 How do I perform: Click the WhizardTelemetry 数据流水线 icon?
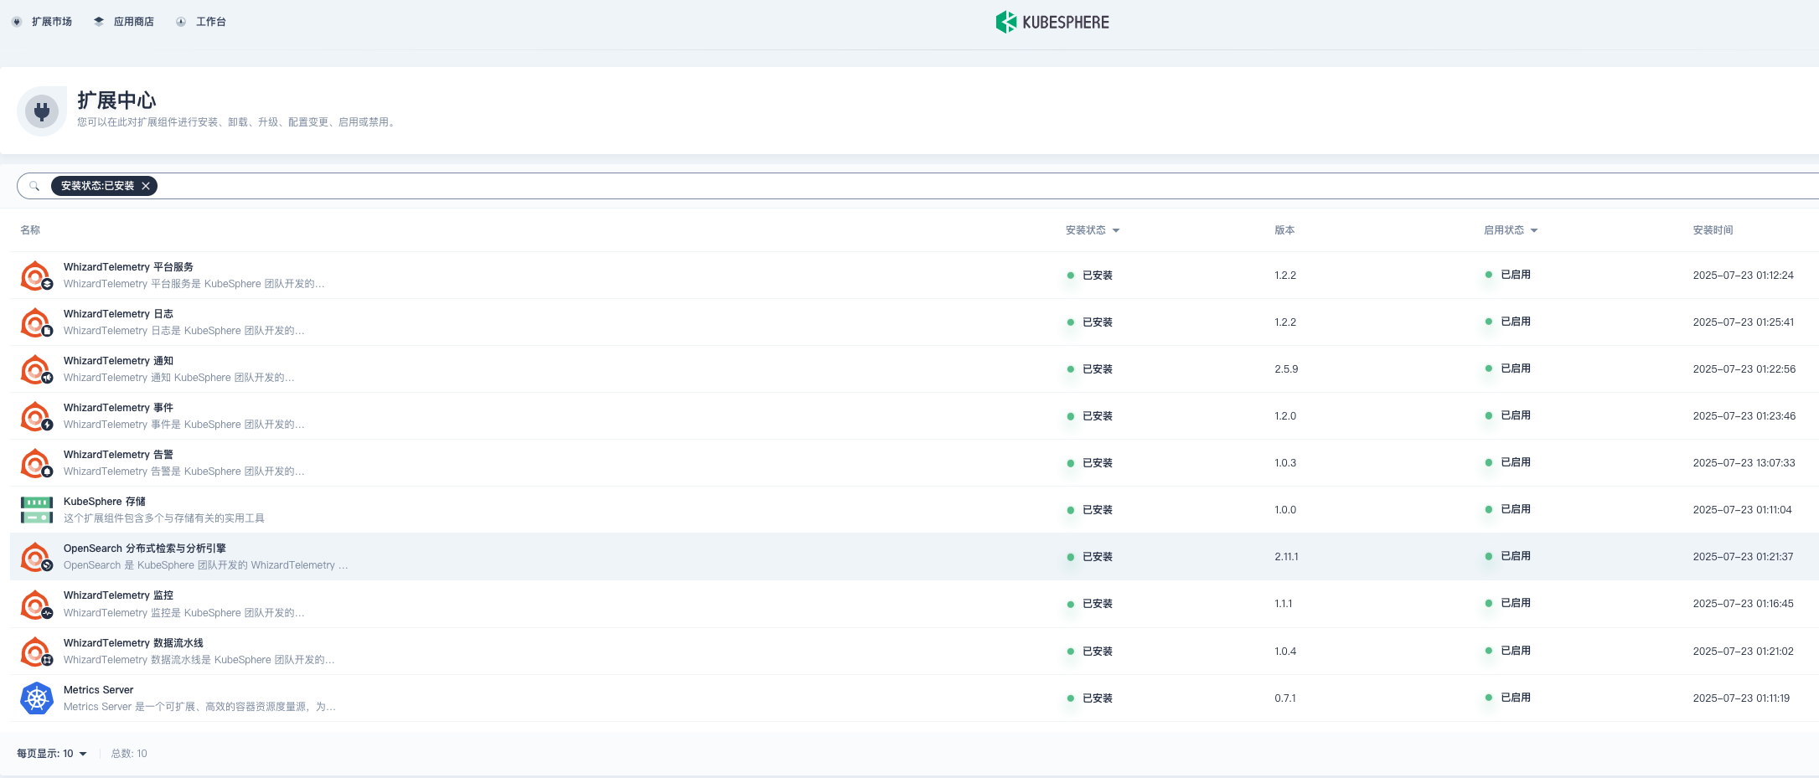click(37, 652)
